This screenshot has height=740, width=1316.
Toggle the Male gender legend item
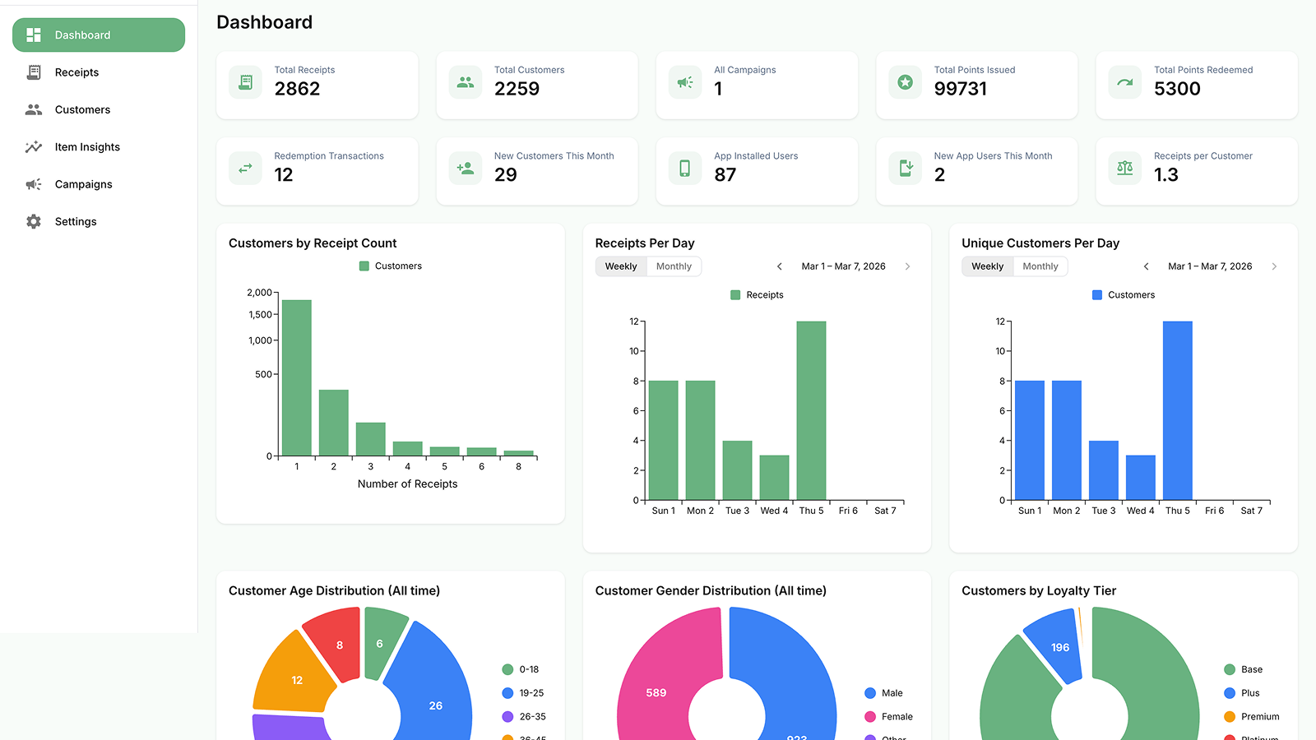pyautogui.click(x=884, y=693)
